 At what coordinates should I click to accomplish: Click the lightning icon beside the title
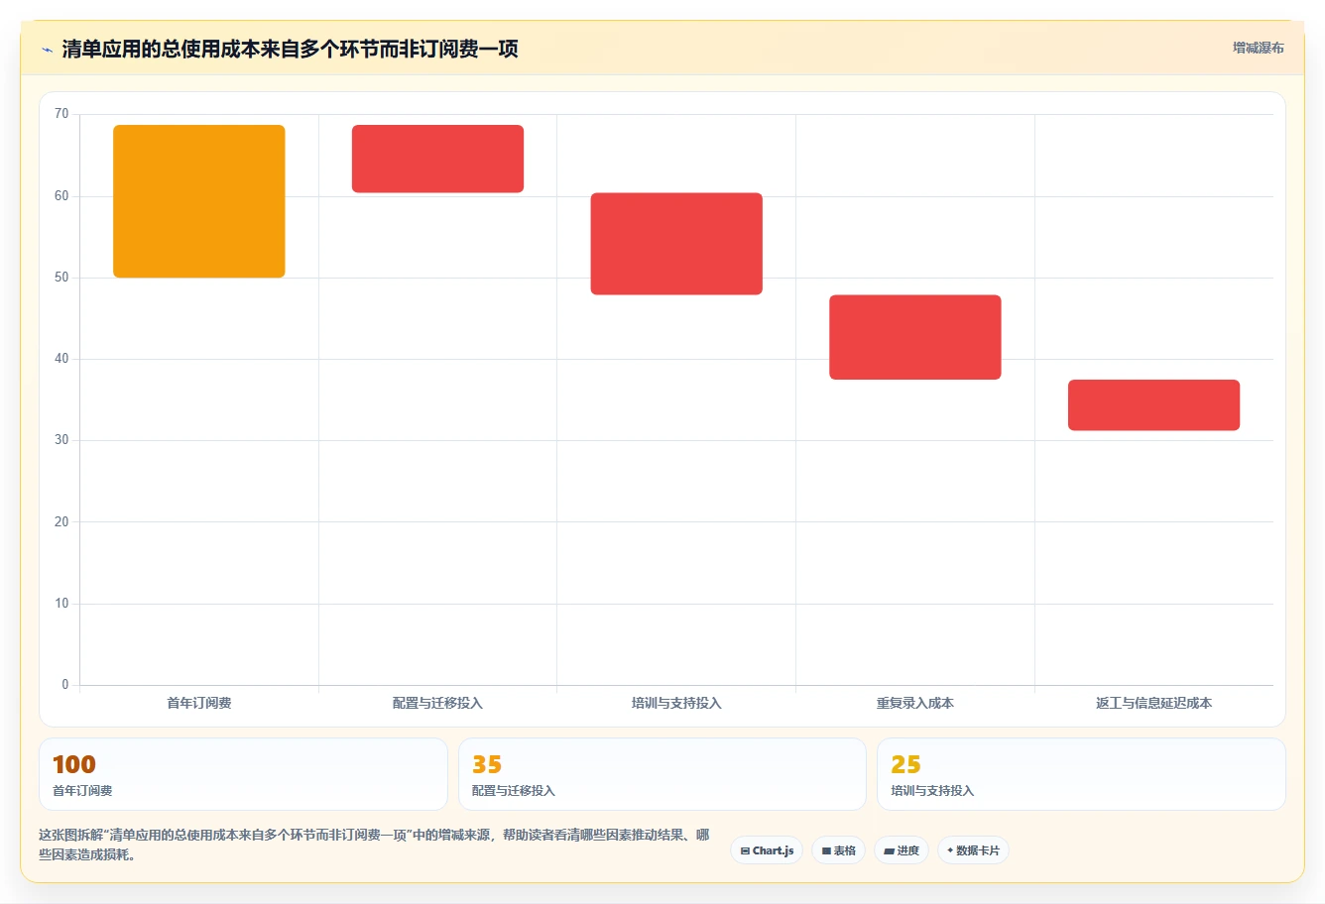pos(47,50)
